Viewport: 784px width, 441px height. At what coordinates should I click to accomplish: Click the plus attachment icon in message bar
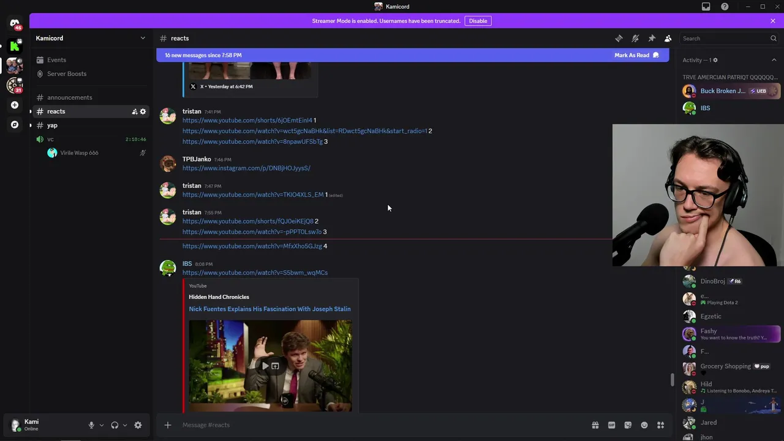tap(167, 425)
